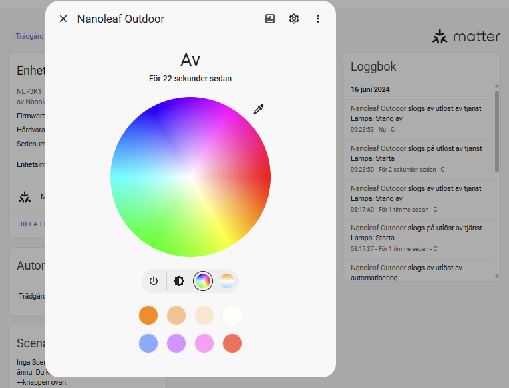The height and width of the screenshot is (388, 509).
Task: Click the Matter logo at top right
Action: 466,37
